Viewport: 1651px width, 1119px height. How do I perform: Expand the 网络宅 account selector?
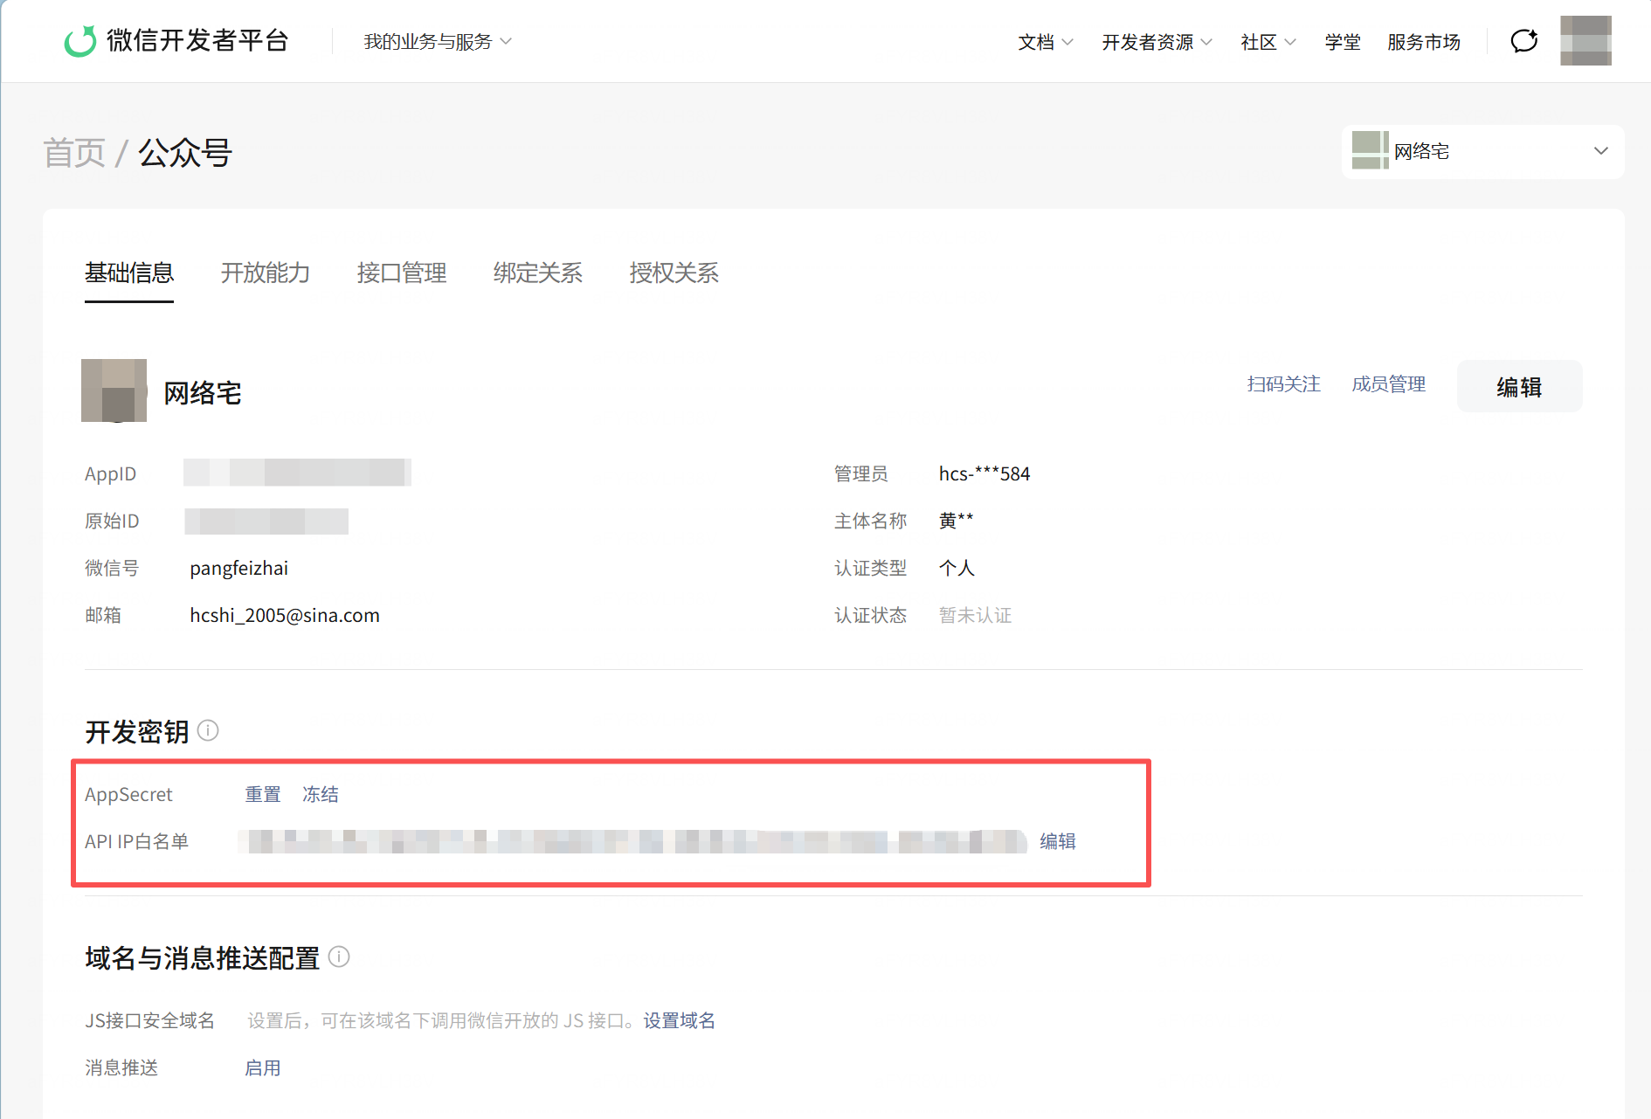pos(1482,151)
